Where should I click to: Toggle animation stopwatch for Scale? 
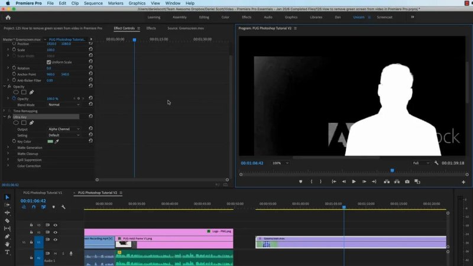click(14, 50)
